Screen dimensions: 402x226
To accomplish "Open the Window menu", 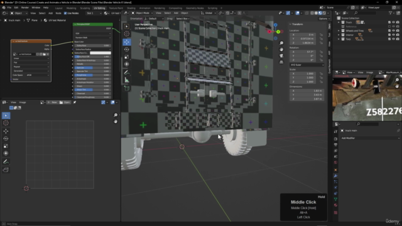I will 36,8.
